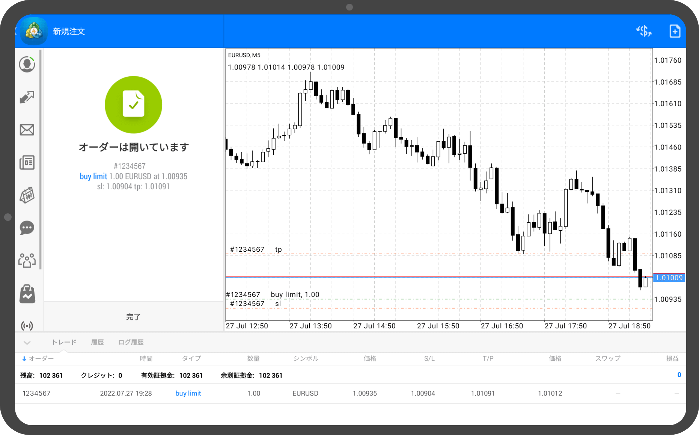Open the Market shopping bag icon
The width and height of the screenshot is (699, 435).
[27, 293]
